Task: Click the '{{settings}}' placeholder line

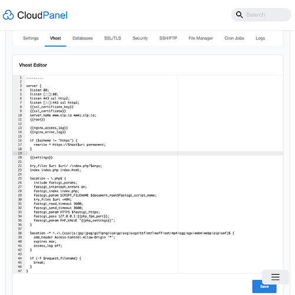Action: [x=41, y=158]
